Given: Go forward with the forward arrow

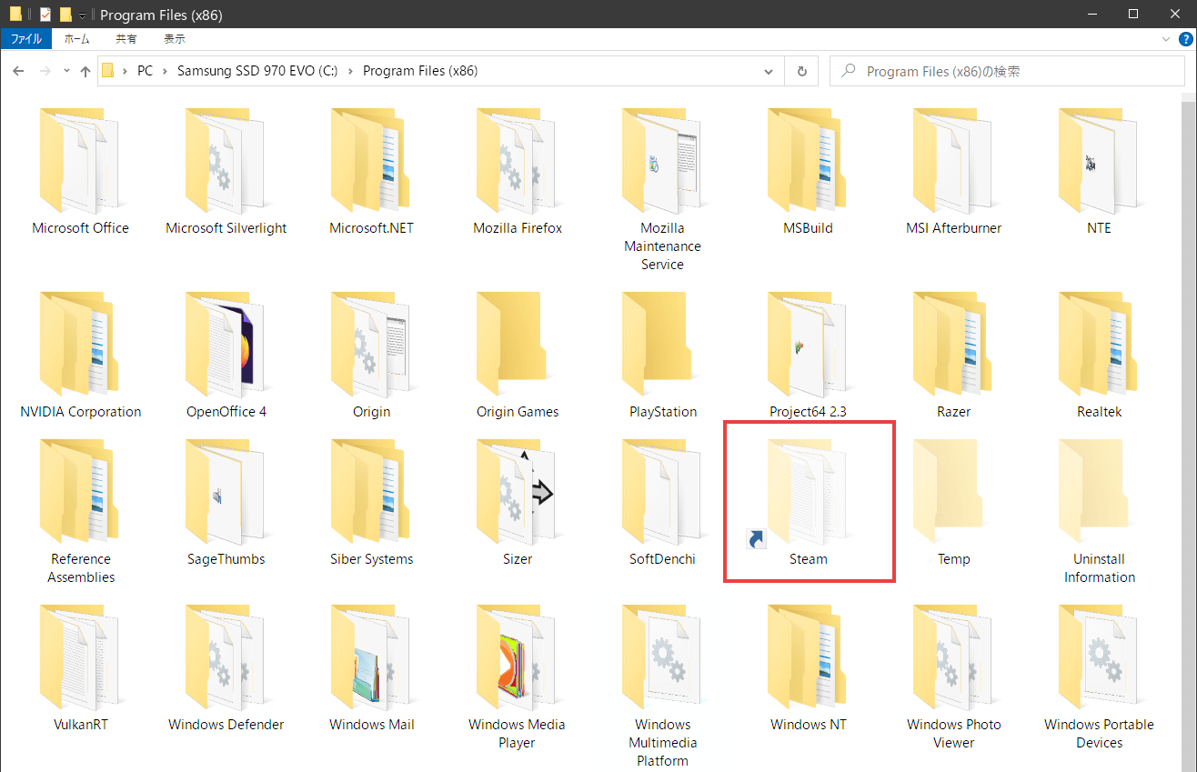Looking at the screenshot, I should click(45, 71).
